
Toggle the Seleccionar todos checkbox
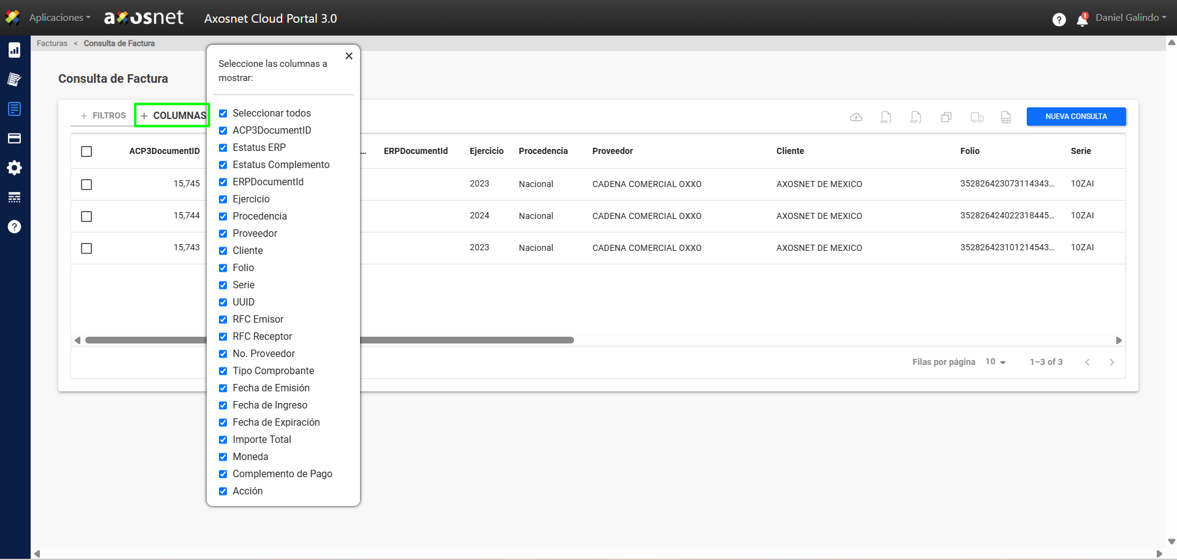point(223,113)
